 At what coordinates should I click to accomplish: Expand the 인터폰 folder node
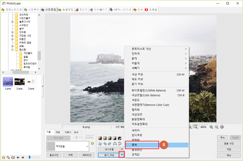12,32
